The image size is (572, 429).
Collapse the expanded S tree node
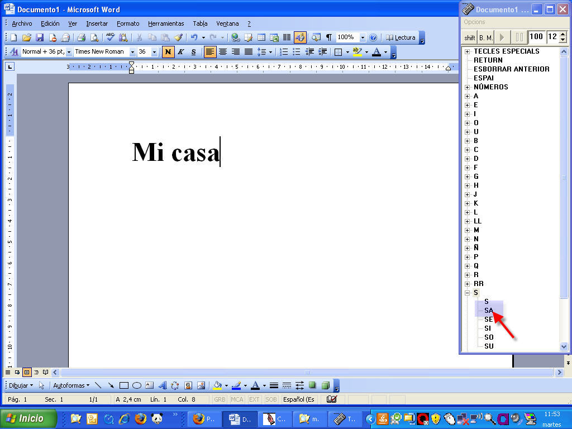(468, 293)
